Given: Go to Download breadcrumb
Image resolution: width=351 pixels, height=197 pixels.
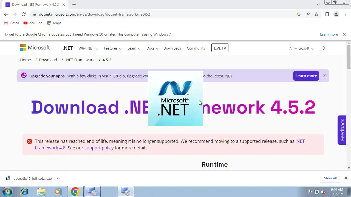Looking at the screenshot, I should click(x=48, y=60).
